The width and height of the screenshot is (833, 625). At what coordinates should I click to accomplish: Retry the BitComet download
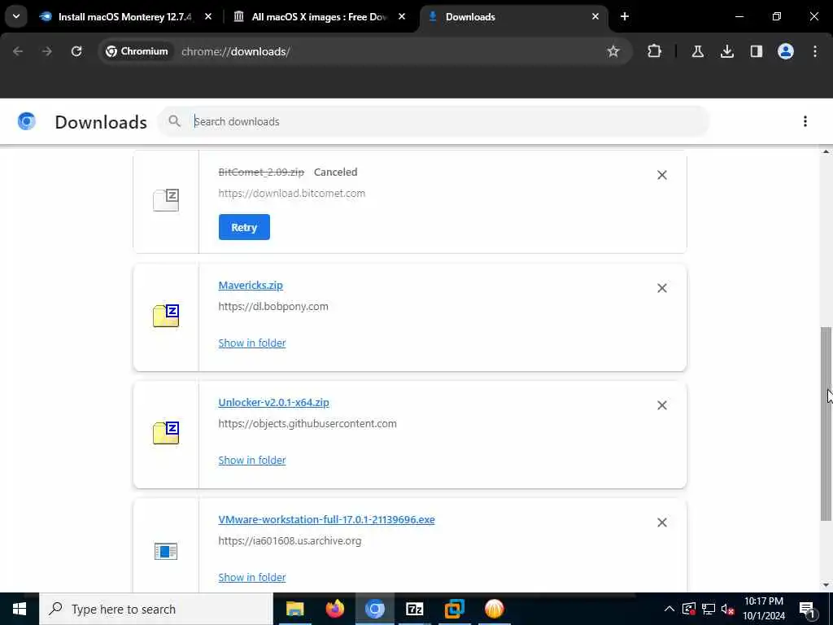[244, 227]
